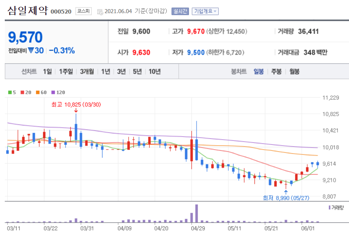Image resolution: width=349 pixels, height=234 pixels.
Task: Click the current price 9,570
Action: point(25,37)
